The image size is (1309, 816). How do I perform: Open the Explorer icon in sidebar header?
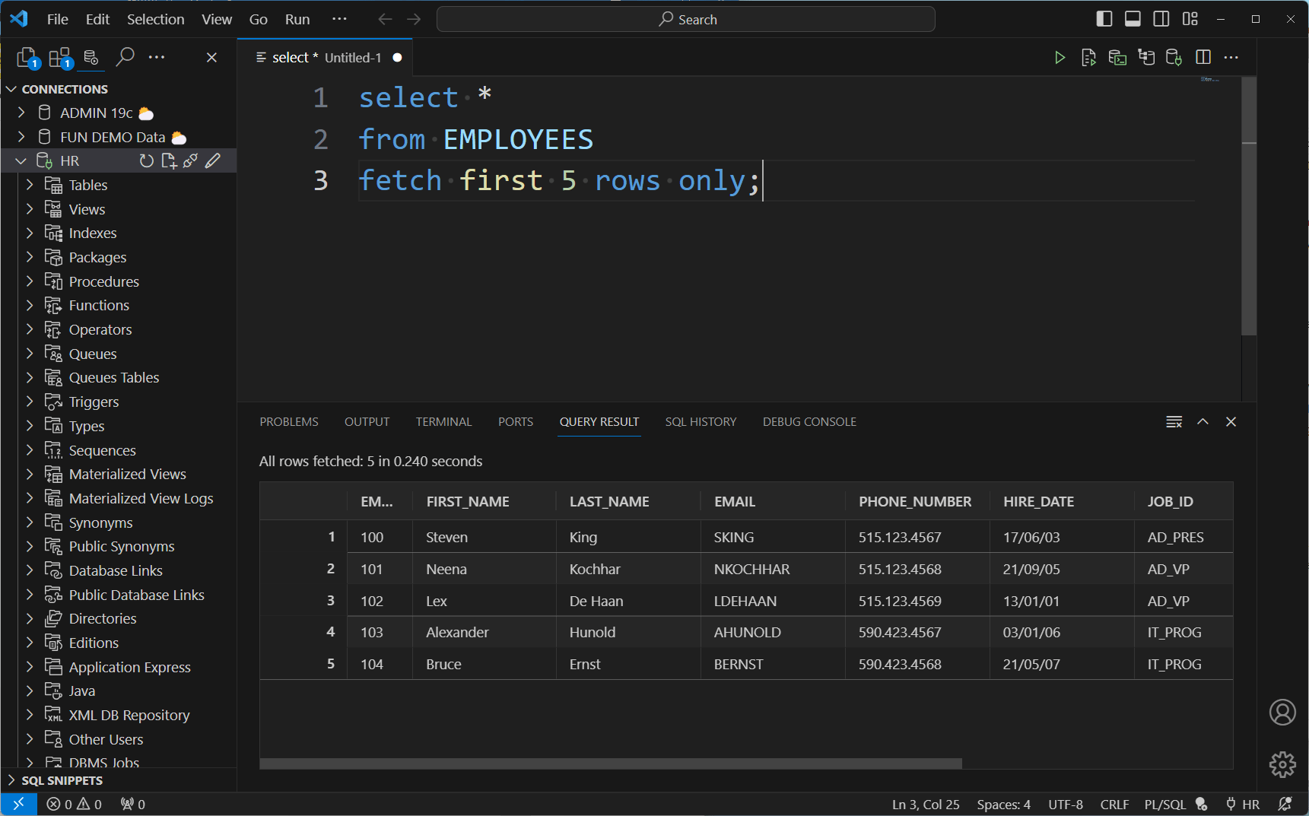[x=27, y=58]
